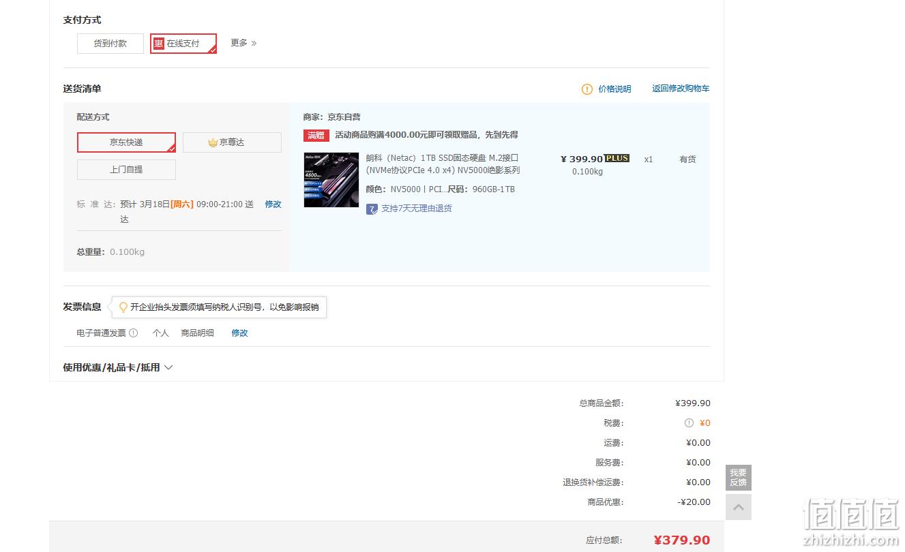The width and height of the screenshot is (905, 552).
Task: Click the 商品优惠 -¥20.00 value
Action: coord(694,502)
